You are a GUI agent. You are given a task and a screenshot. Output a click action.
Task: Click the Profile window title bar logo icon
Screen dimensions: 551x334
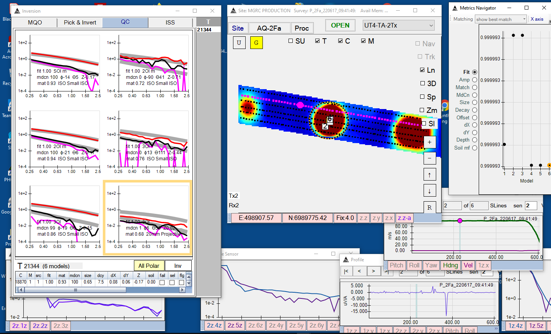point(346,259)
